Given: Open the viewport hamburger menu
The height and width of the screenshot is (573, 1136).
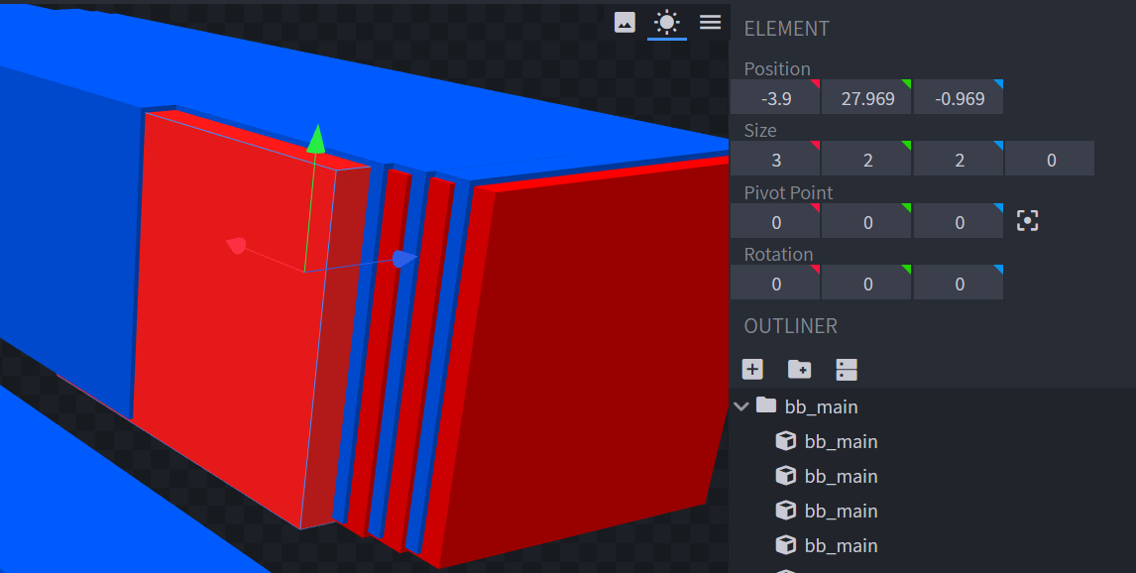Looking at the screenshot, I should [x=710, y=22].
